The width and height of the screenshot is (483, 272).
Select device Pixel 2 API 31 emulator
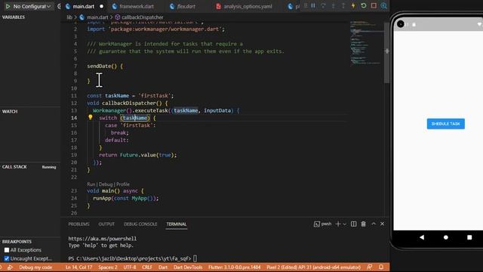[x=314, y=267]
